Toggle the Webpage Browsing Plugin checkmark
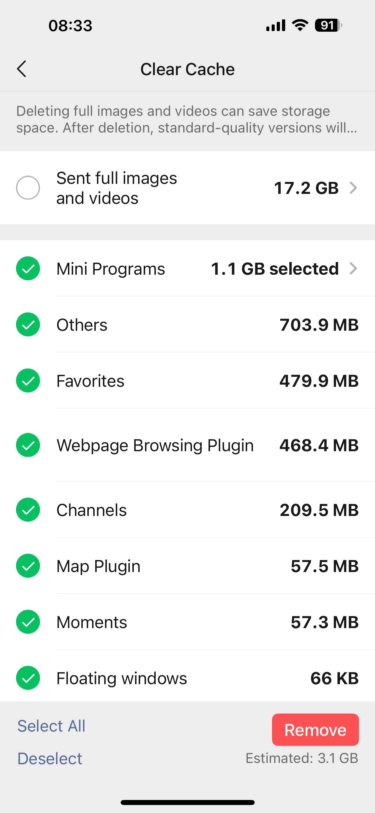This screenshot has height=813, width=375. tap(28, 445)
